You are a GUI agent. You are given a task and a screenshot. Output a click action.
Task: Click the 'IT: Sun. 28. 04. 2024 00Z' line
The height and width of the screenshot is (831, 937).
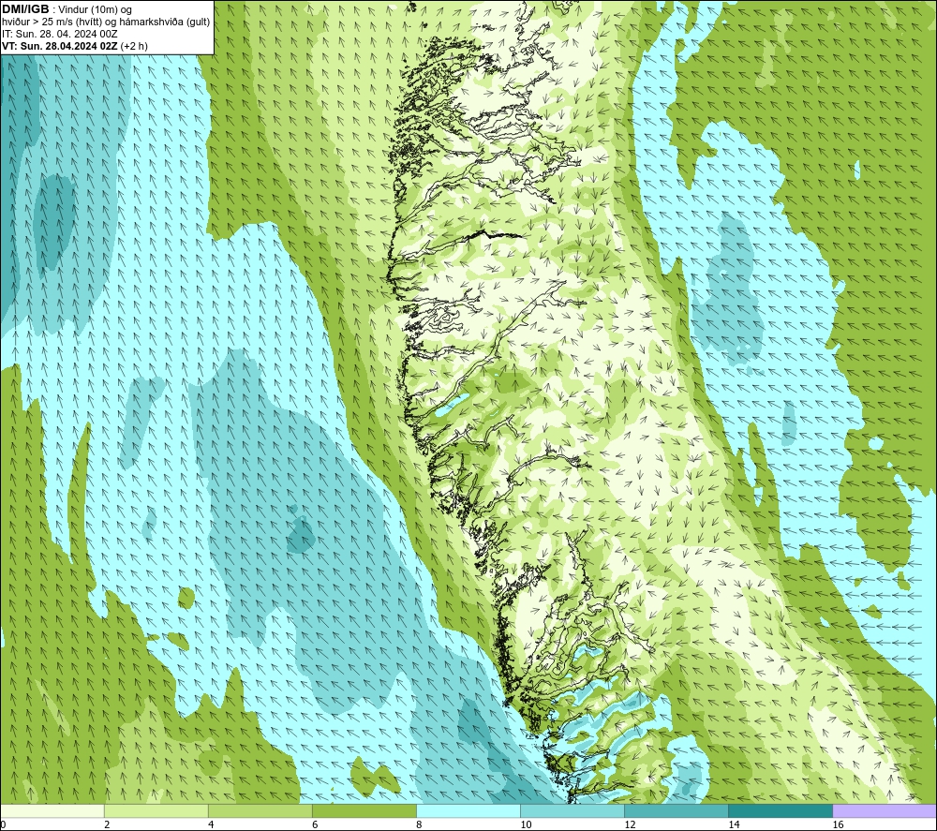click(60, 34)
